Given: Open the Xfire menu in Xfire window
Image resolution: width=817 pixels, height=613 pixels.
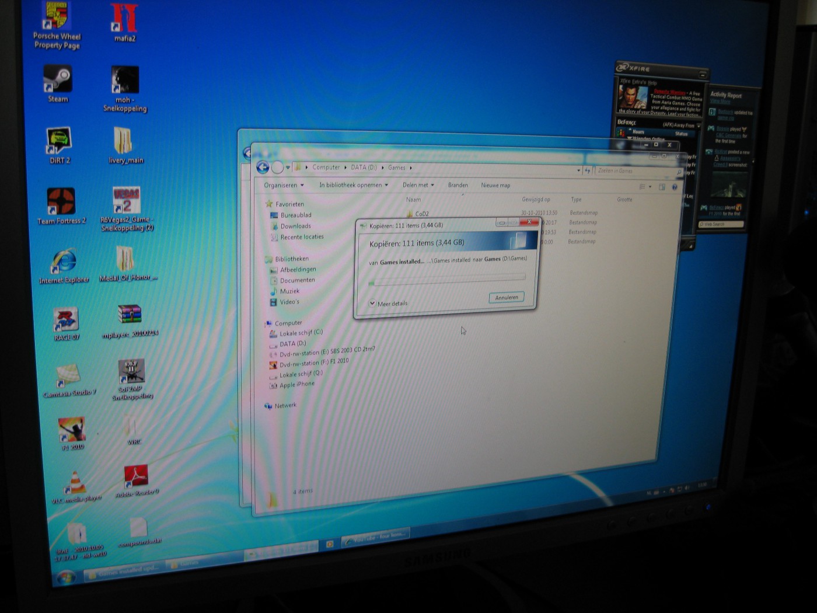Looking at the screenshot, I should [x=626, y=82].
